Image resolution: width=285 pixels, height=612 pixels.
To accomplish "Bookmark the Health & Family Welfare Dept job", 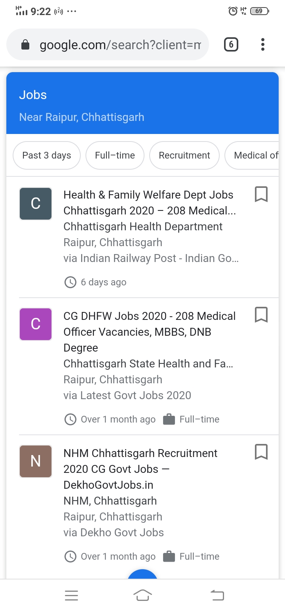I will tap(261, 194).
